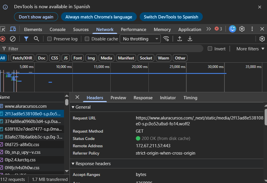Image resolution: width=267 pixels, height=183 pixels.
Task: Click Switch DevTools to Spanish
Action: coord(171,17)
